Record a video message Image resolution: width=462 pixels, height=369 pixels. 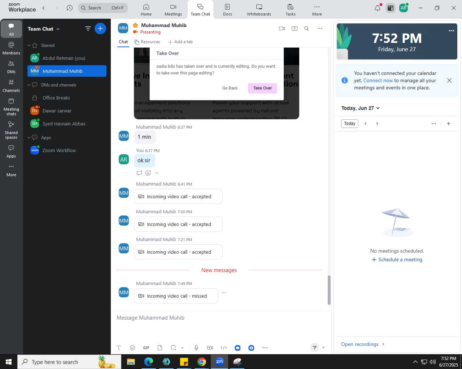210,348
